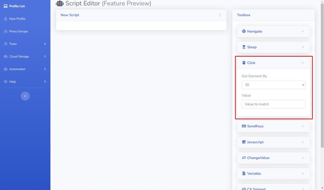The height and width of the screenshot is (190, 324).
Task: Focus the Value to match input field
Action: tap(273, 104)
